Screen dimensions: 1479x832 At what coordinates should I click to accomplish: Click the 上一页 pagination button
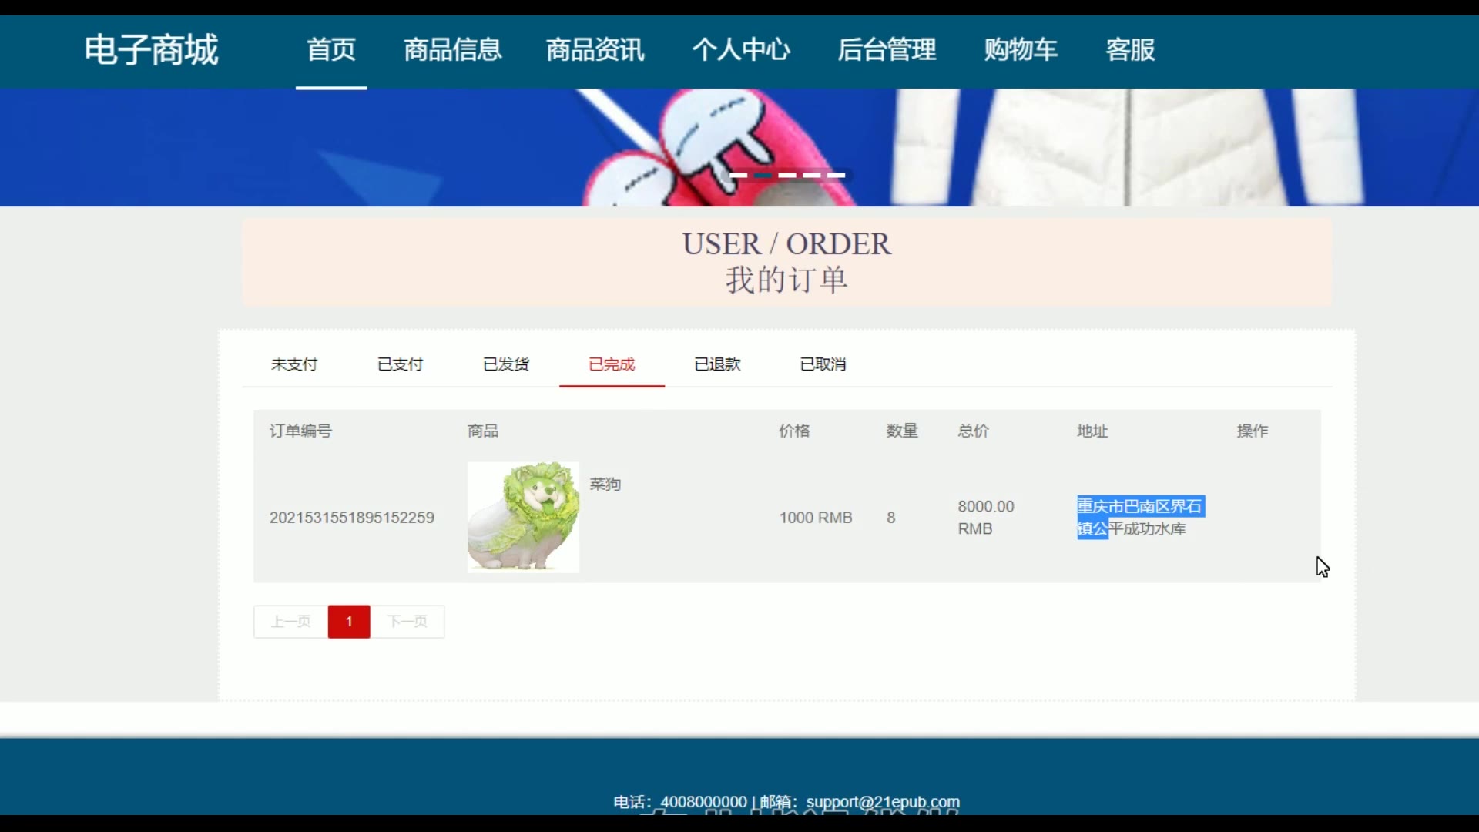(291, 622)
